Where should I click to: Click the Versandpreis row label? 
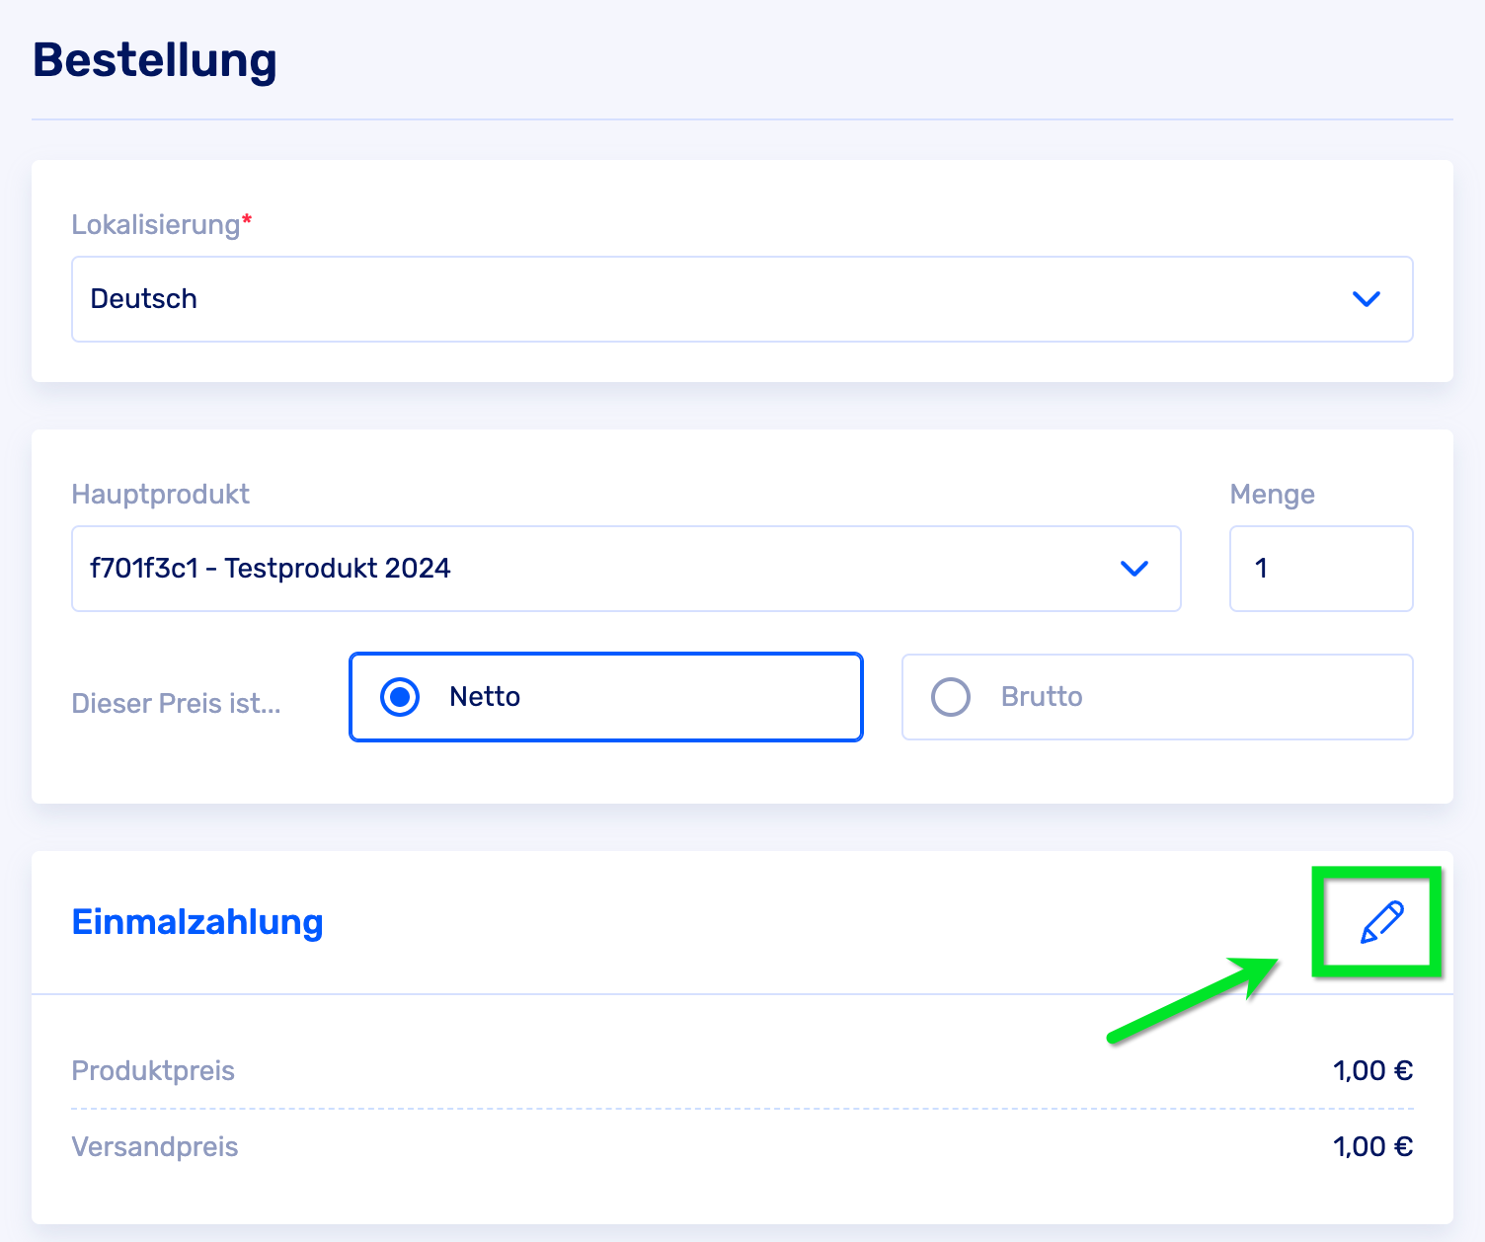[155, 1147]
